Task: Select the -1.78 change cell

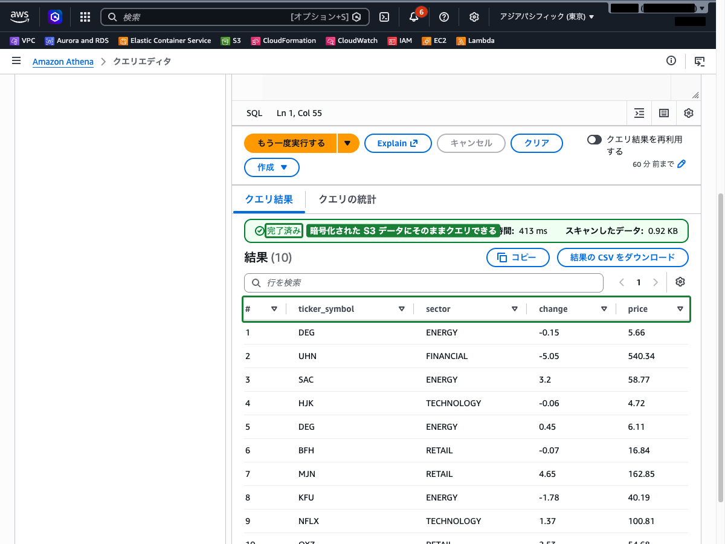Action: pyautogui.click(x=549, y=497)
